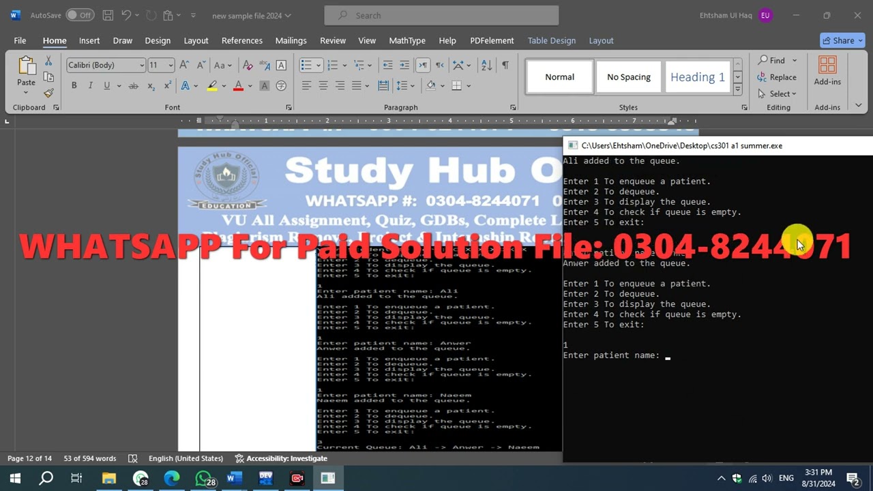The height and width of the screenshot is (491, 873).
Task: Click the proofing errors icon in status bar
Action: pos(133,458)
